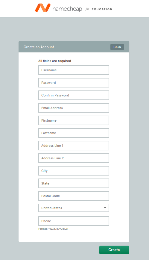
Task: Select the Firstname input
Action: [x=74, y=120]
